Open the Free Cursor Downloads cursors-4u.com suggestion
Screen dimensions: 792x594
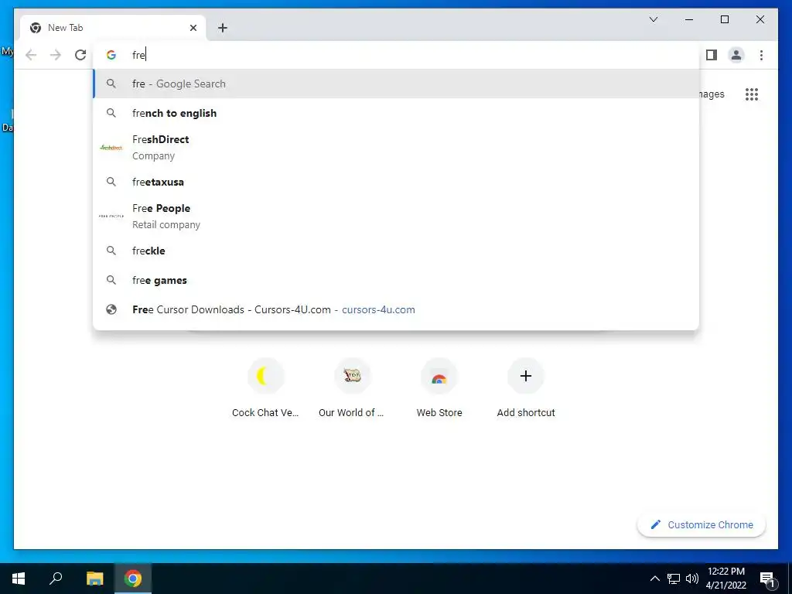coord(396,309)
